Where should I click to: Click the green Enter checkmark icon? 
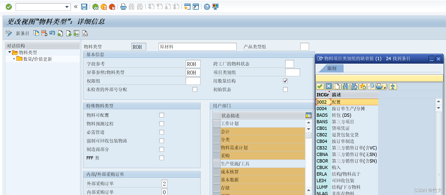pos(9,7)
